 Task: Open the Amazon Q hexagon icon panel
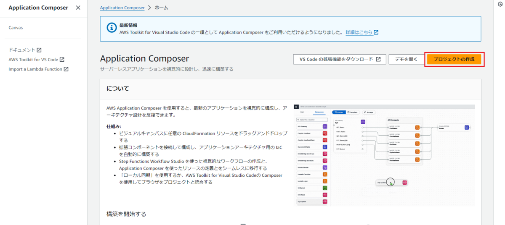pyautogui.click(x=499, y=3)
